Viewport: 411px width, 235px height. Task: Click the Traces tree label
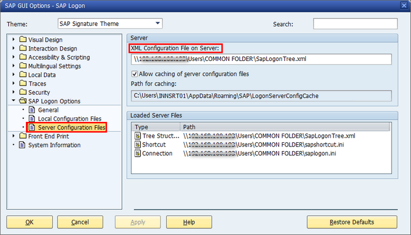[x=37, y=84]
